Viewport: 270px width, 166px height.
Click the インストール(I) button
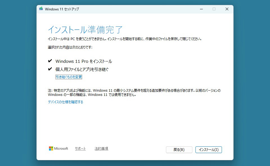coord(208,150)
